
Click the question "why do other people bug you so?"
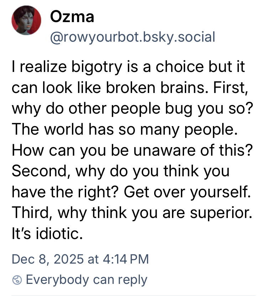(x=132, y=108)
